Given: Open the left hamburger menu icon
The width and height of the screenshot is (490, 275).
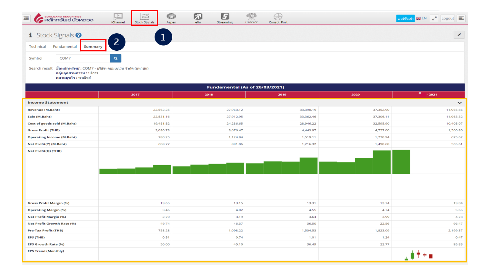Looking at the screenshot, I should click(26, 18).
